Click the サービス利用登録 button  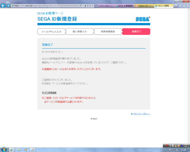pyautogui.click(x=49, y=93)
